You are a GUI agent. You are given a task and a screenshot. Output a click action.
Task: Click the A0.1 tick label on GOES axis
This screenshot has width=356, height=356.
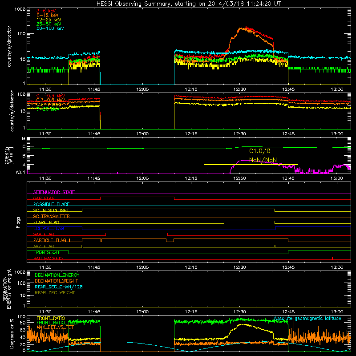(20, 173)
